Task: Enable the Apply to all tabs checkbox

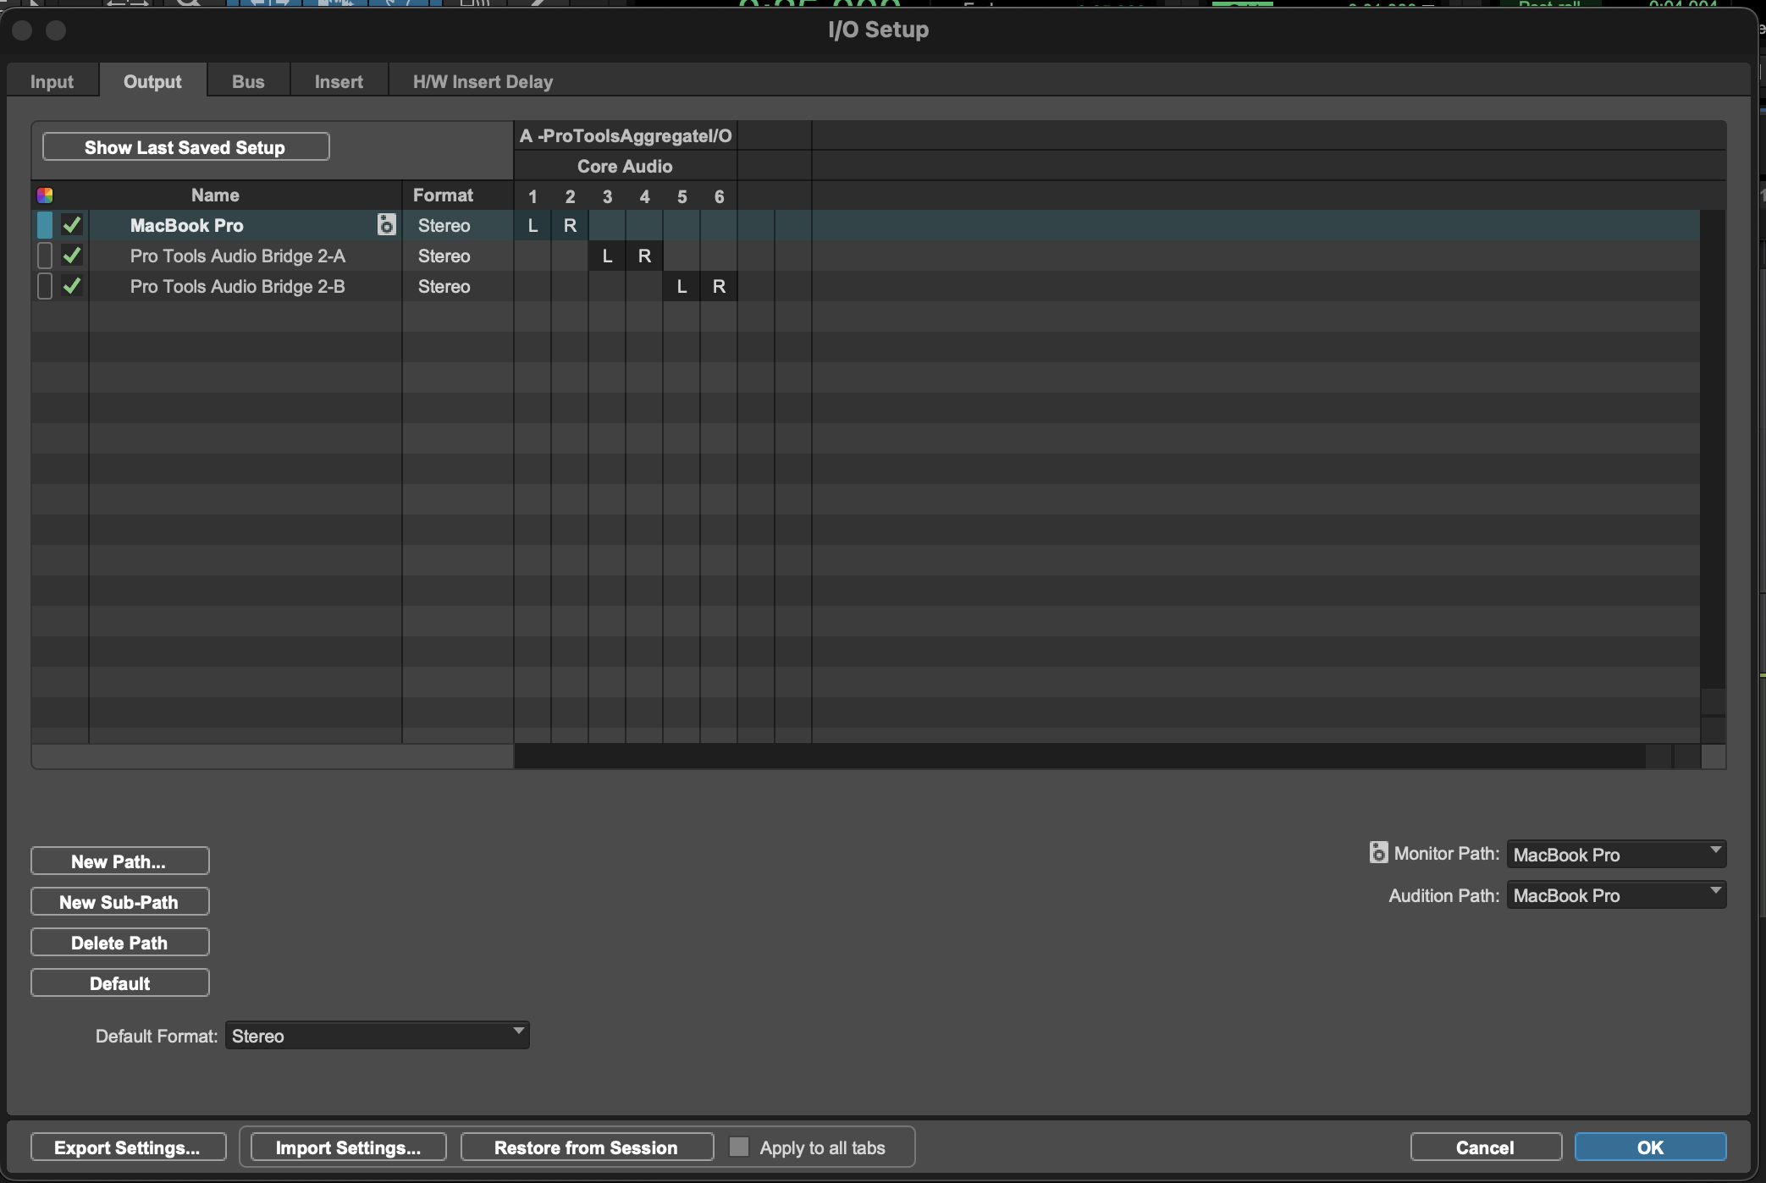Action: click(x=739, y=1147)
